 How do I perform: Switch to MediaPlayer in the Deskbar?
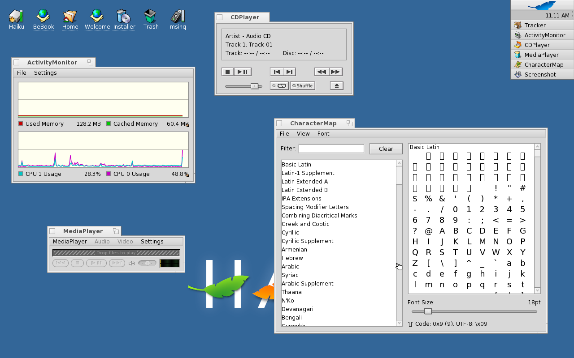click(542, 55)
